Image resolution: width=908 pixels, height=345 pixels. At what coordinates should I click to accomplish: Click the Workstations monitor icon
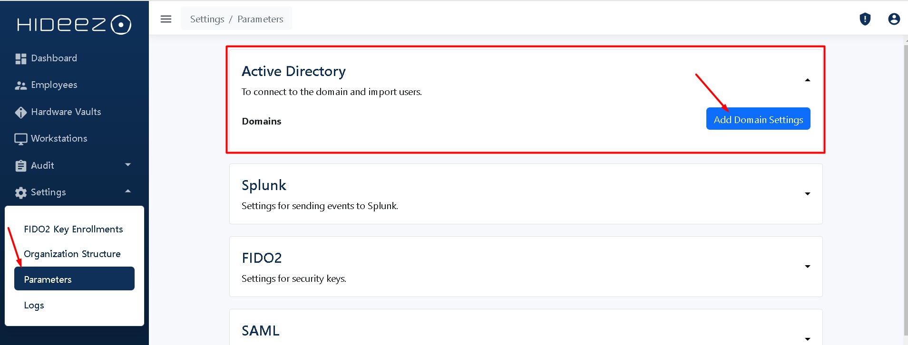20,139
